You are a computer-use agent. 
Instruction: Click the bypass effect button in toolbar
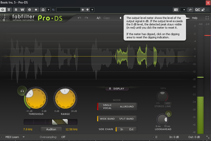(x=9, y=10)
